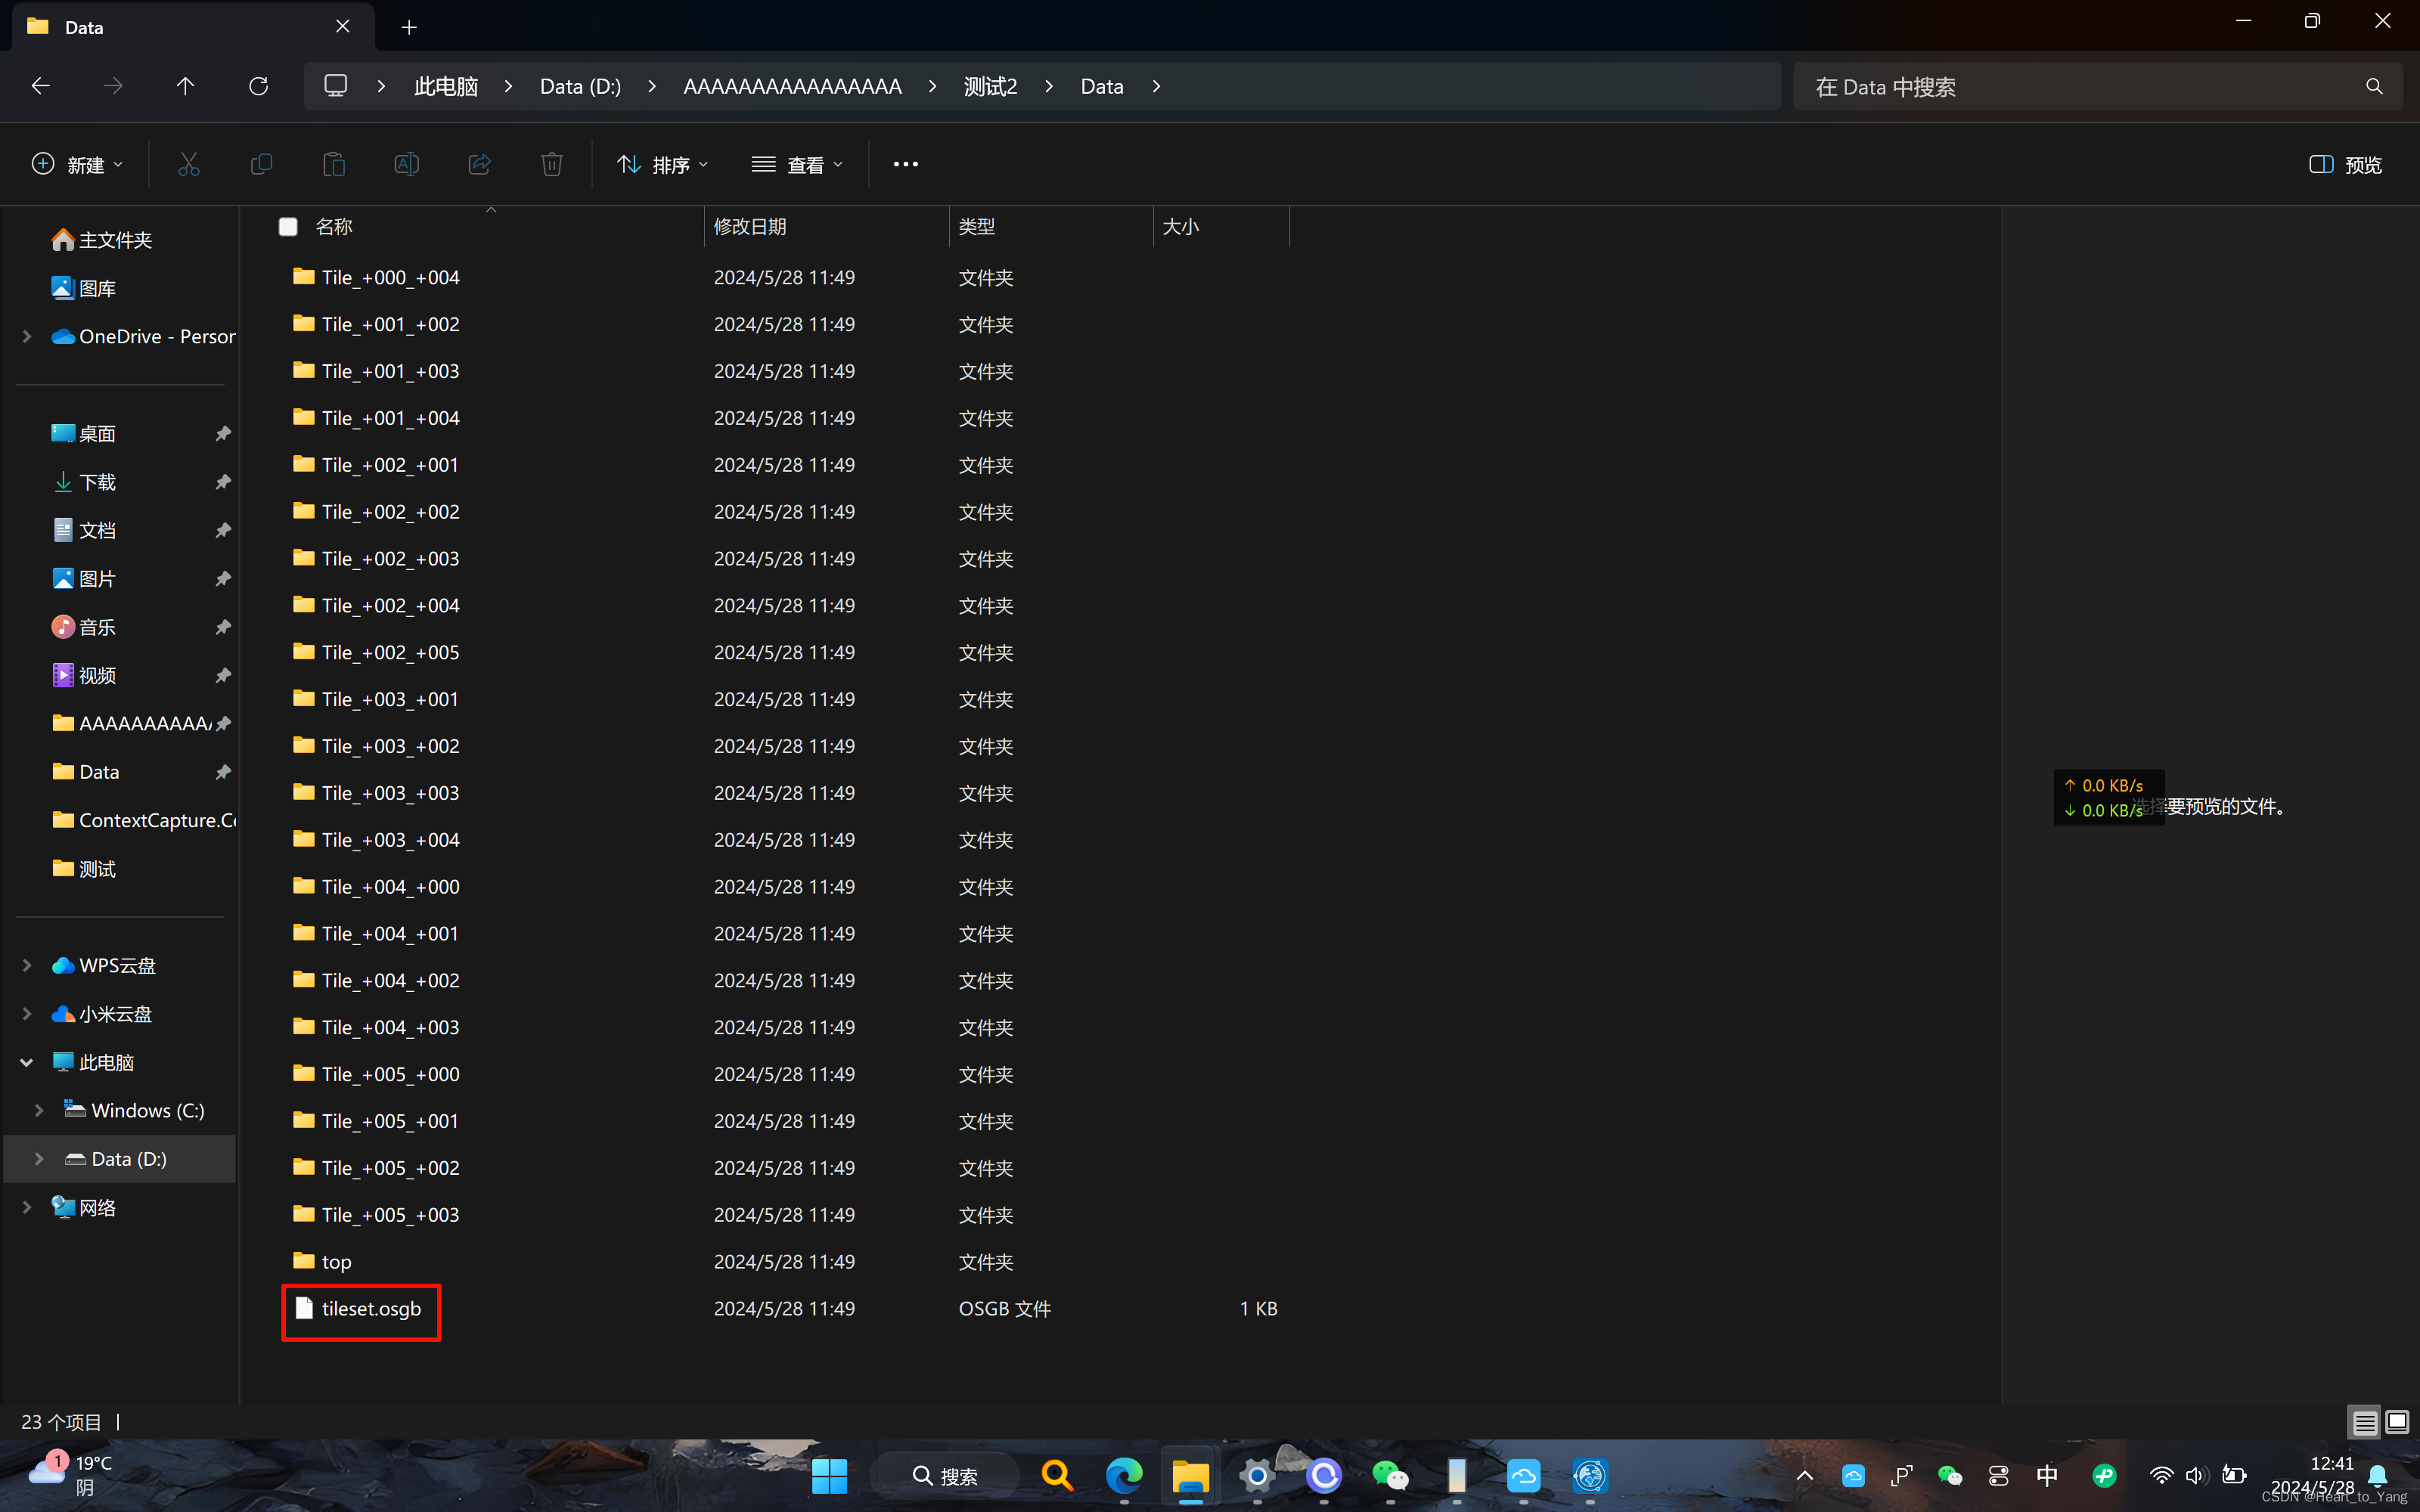Toggle the select-all checkbox in header
This screenshot has width=2420, height=1512.
tap(288, 227)
